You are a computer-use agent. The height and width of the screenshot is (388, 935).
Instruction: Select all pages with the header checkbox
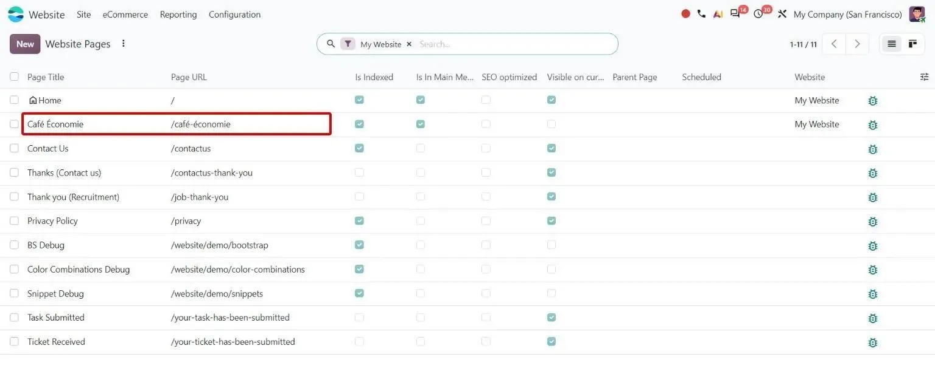coord(14,77)
